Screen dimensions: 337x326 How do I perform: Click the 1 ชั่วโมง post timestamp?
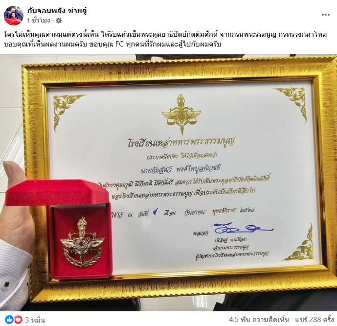[x=39, y=21]
